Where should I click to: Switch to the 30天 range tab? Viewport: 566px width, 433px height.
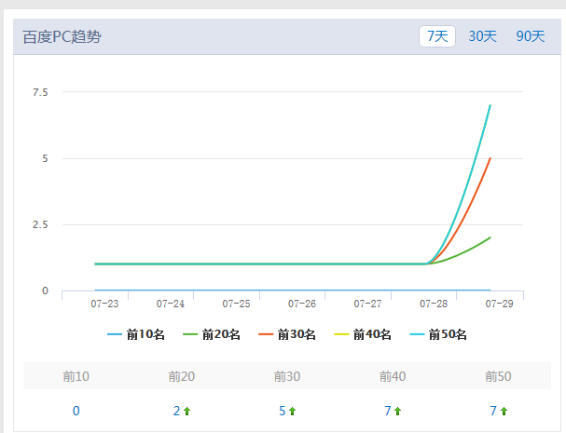coord(483,36)
